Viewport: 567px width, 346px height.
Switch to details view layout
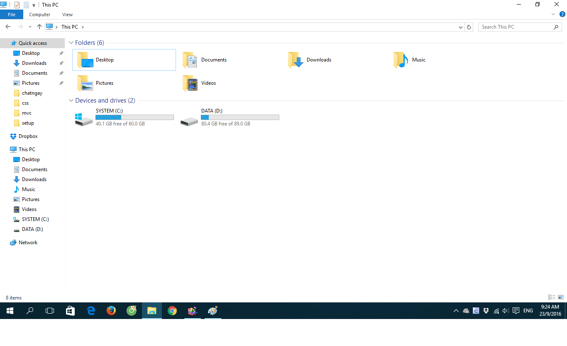click(552, 297)
